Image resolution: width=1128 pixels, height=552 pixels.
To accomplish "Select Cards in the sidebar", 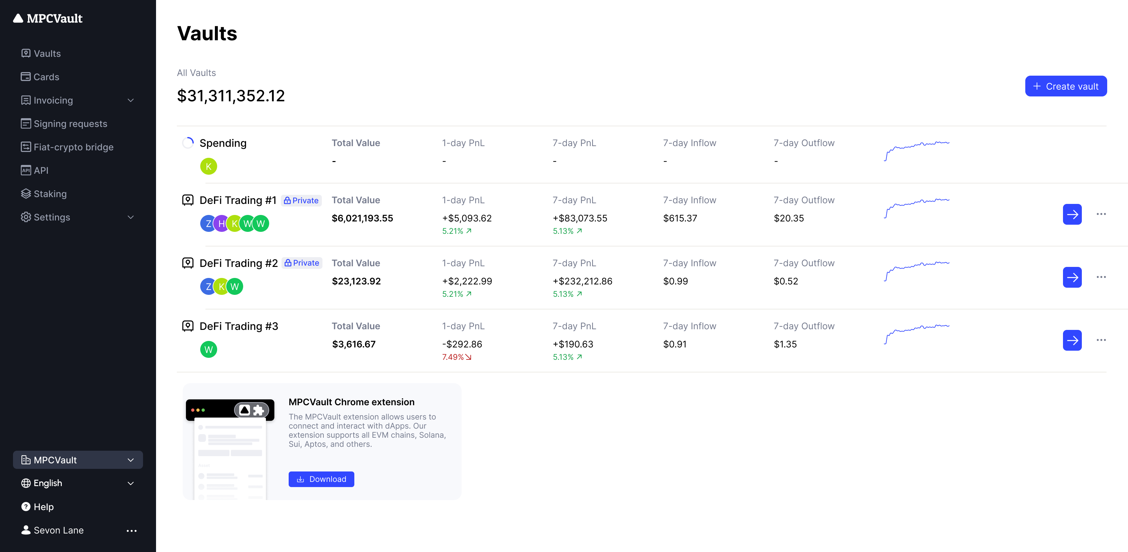I will coord(46,77).
